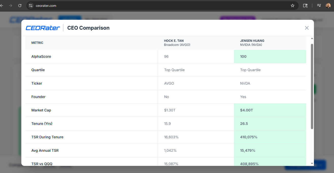Click the 408,895% TSR vs QQQ value

[x=249, y=164]
